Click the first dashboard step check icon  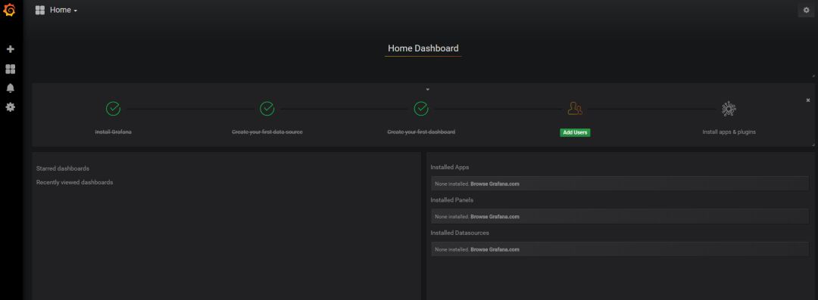(421, 108)
